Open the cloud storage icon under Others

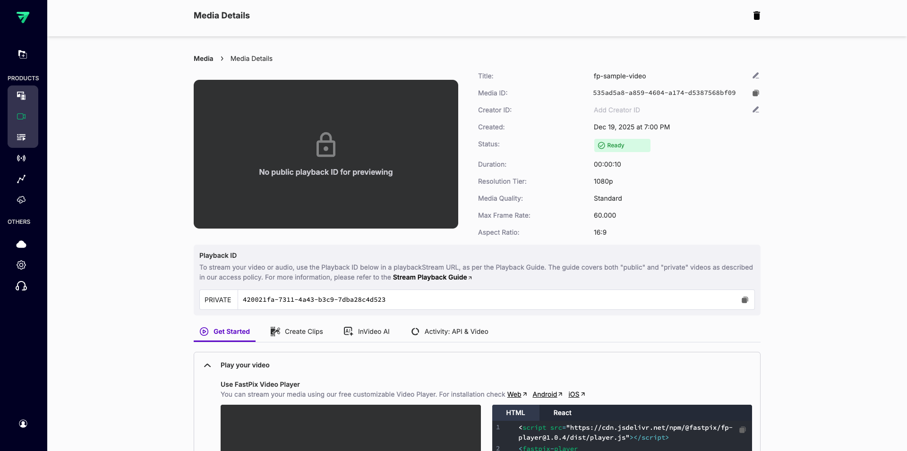coord(21,244)
